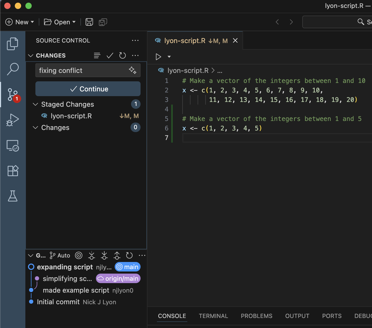Refresh the Changes list

(x=122, y=55)
